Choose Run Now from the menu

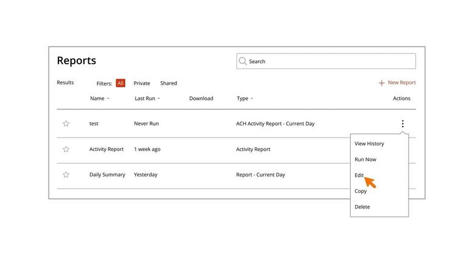pos(365,160)
